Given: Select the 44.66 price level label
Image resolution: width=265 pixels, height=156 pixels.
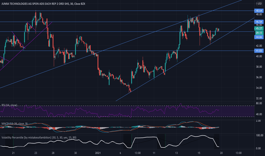Looking at the screenshot, I should pyautogui.click(x=259, y=37).
